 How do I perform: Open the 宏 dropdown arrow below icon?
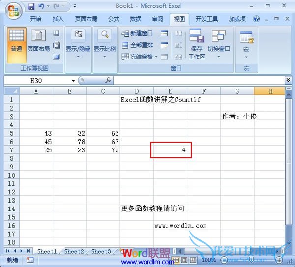(x=246, y=57)
